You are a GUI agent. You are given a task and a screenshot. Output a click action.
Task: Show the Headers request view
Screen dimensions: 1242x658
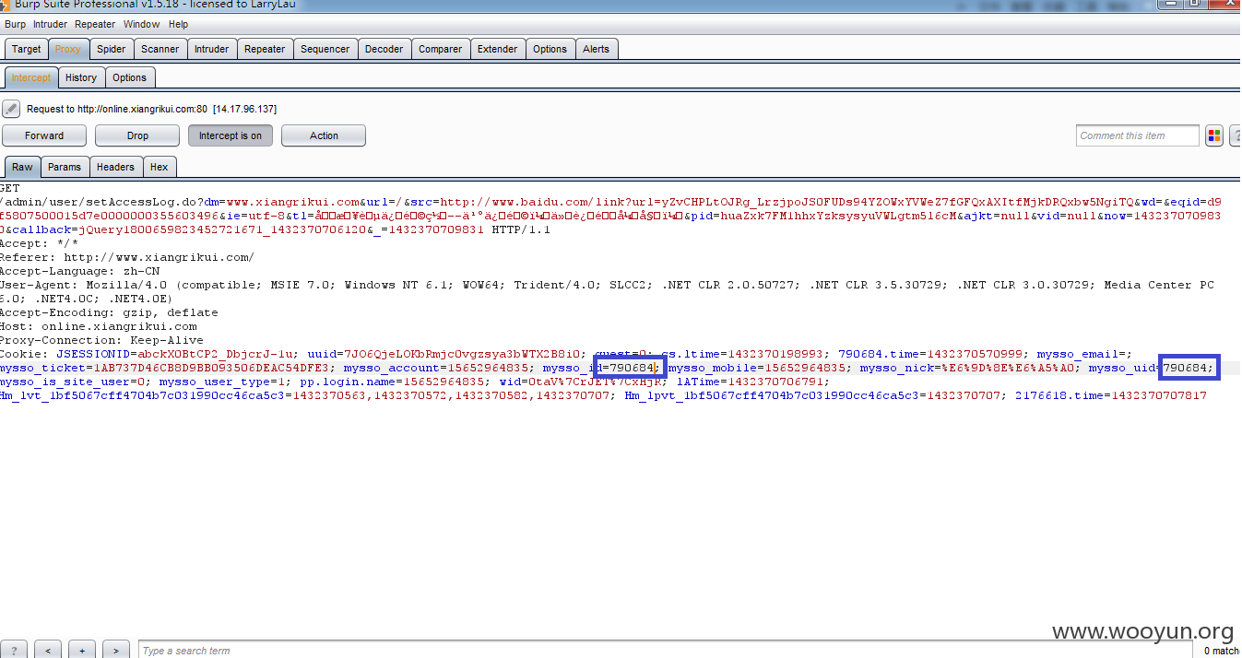[115, 167]
